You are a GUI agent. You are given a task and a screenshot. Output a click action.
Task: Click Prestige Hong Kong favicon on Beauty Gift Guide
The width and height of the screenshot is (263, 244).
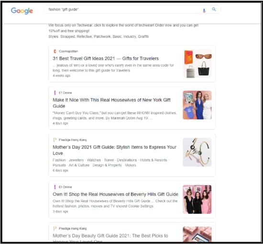55,229
